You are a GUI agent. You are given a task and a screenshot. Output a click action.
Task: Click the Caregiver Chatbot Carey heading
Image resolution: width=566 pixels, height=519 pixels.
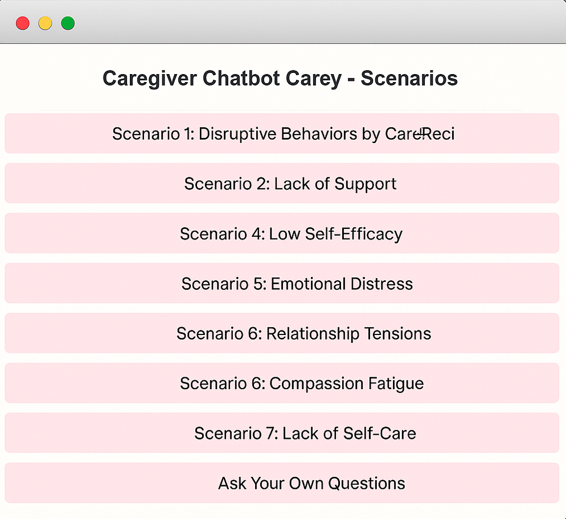[280, 78]
